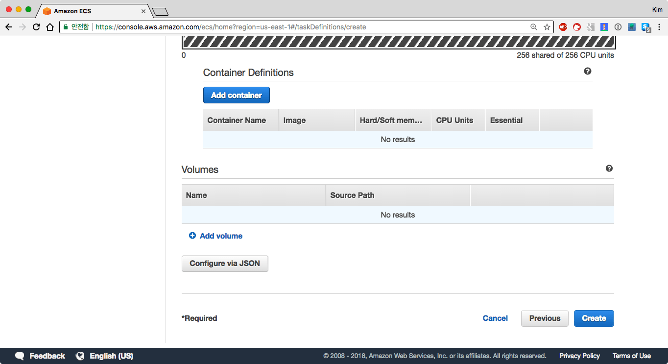Click the URL address bar field
Screen dimensions: 668x364
294,27
